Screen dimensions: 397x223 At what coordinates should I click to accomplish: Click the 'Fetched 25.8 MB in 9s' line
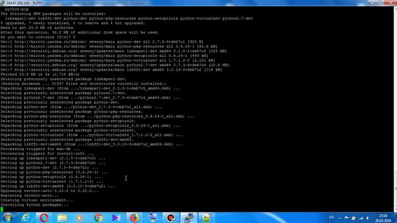pos(40,74)
